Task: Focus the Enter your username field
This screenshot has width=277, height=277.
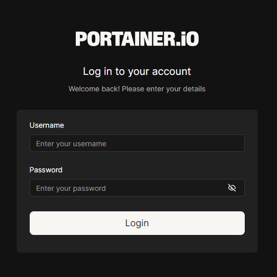Action: (137, 143)
